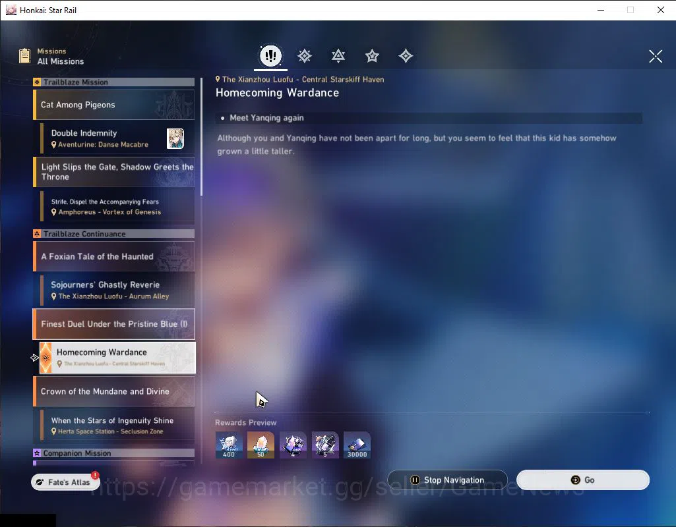The width and height of the screenshot is (676, 527).
Task: Switch to the Adventure Mission diamond filter icon
Action: click(x=406, y=56)
